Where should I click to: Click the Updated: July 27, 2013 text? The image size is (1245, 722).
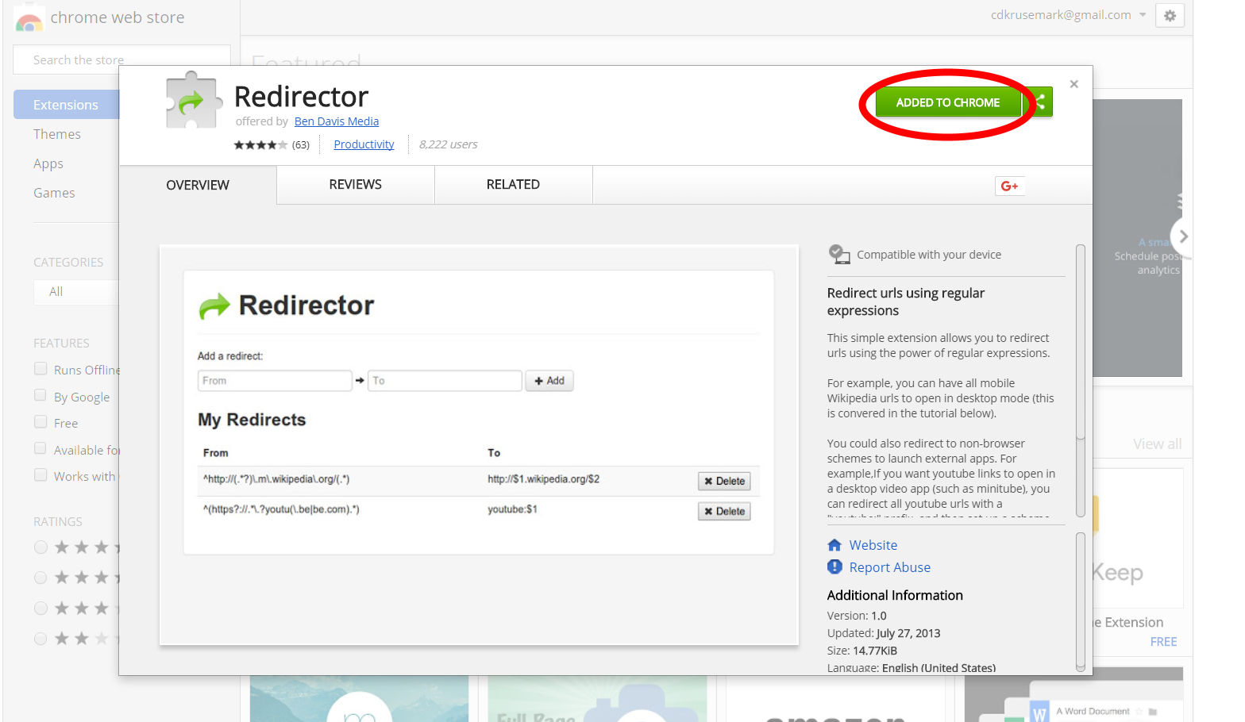pos(884,633)
